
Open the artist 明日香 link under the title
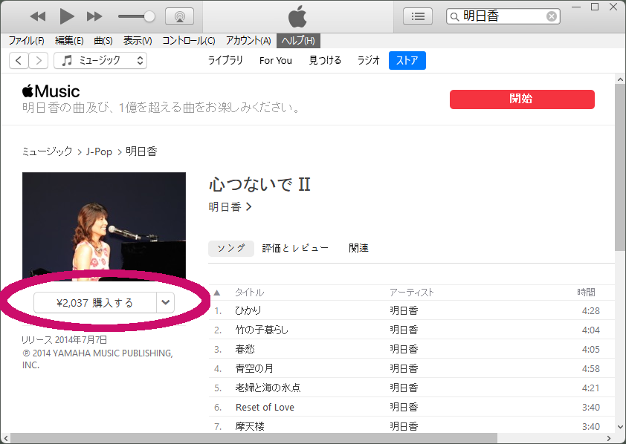(230, 207)
